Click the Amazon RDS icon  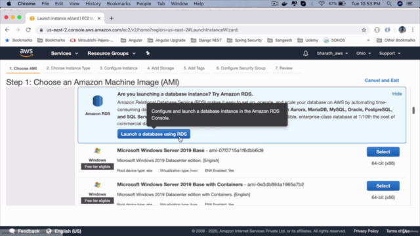(98, 101)
